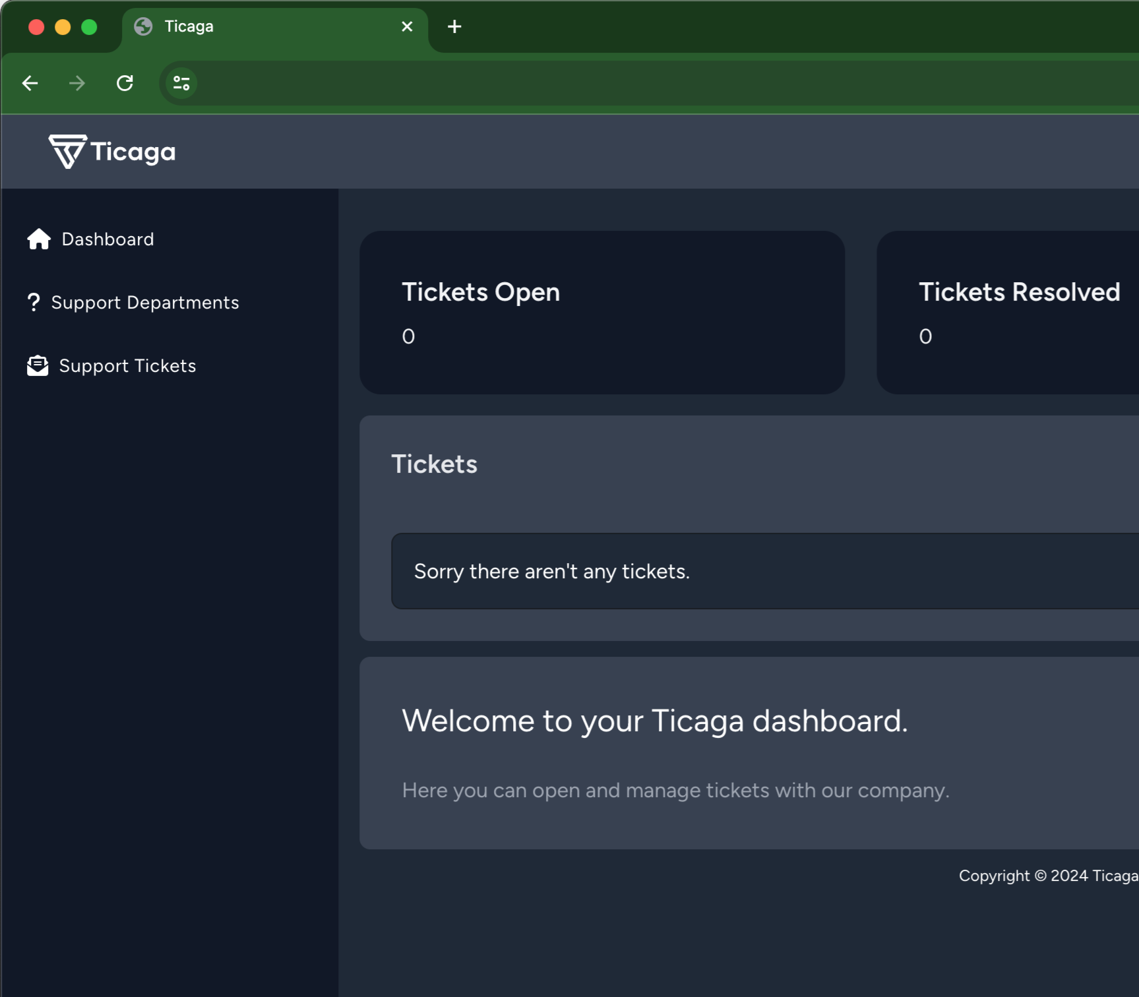
Task: Click the macOS yellow minimize window button
Action: [x=63, y=27]
